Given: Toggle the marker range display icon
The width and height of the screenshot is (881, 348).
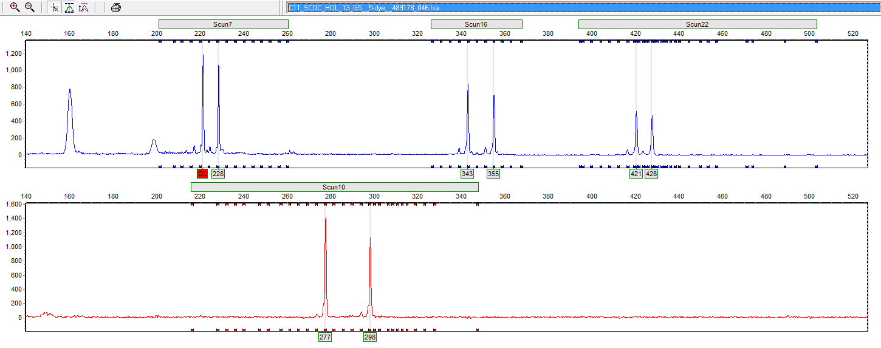Looking at the screenshot, I should (69, 7).
